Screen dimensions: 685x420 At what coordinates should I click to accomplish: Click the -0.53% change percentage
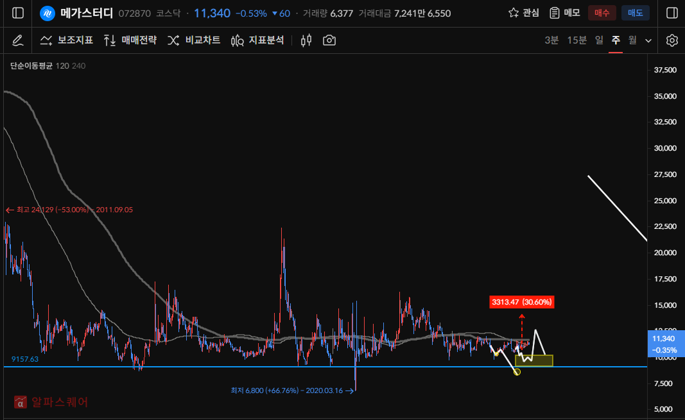tap(251, 13)
